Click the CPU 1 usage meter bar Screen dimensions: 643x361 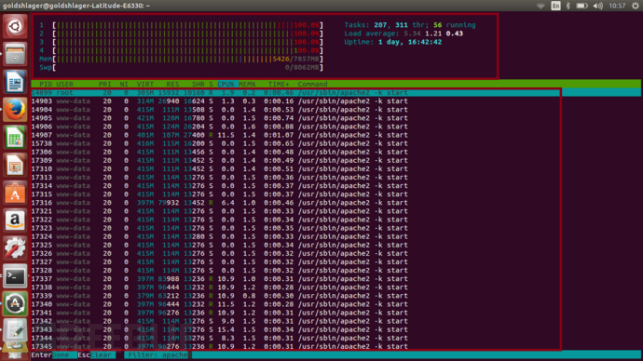[188, 25]
